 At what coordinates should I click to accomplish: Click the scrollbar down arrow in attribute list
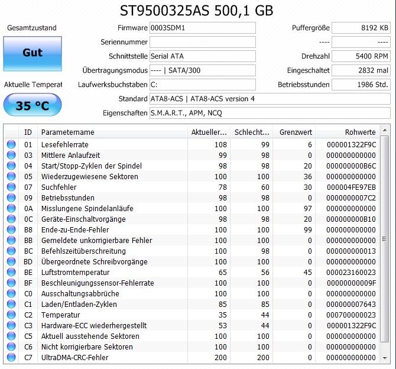pyautogui.click(x=385, y=358)
